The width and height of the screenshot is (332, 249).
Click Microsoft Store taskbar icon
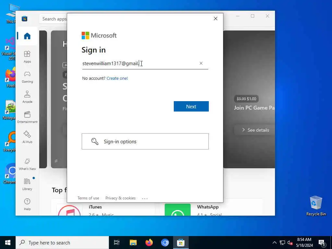click(x=181, y=243)
